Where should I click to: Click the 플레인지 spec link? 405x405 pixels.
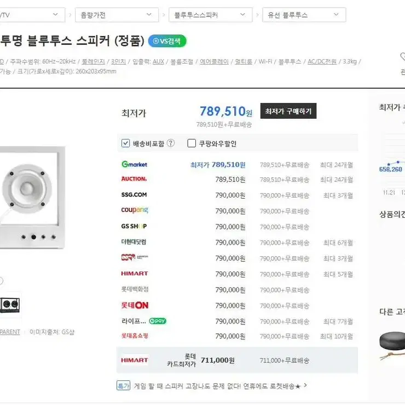93,61
